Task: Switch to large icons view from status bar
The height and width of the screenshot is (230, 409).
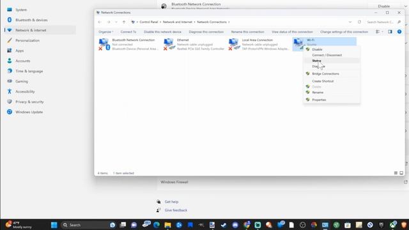Action: (401, 173)
